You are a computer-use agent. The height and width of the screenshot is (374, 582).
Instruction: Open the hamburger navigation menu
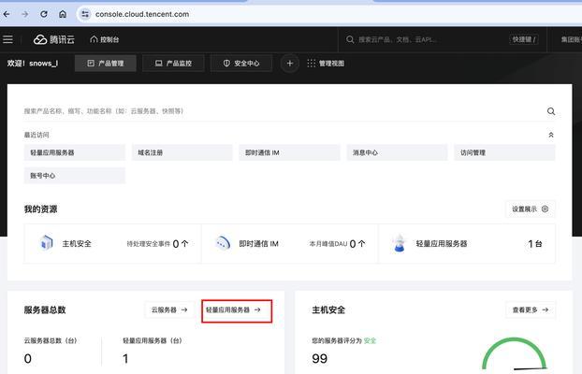[x=7, y=39]
